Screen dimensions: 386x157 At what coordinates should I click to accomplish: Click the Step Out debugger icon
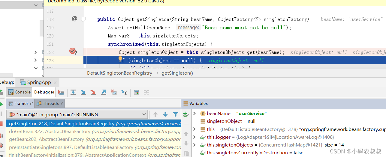click(104, 92)
